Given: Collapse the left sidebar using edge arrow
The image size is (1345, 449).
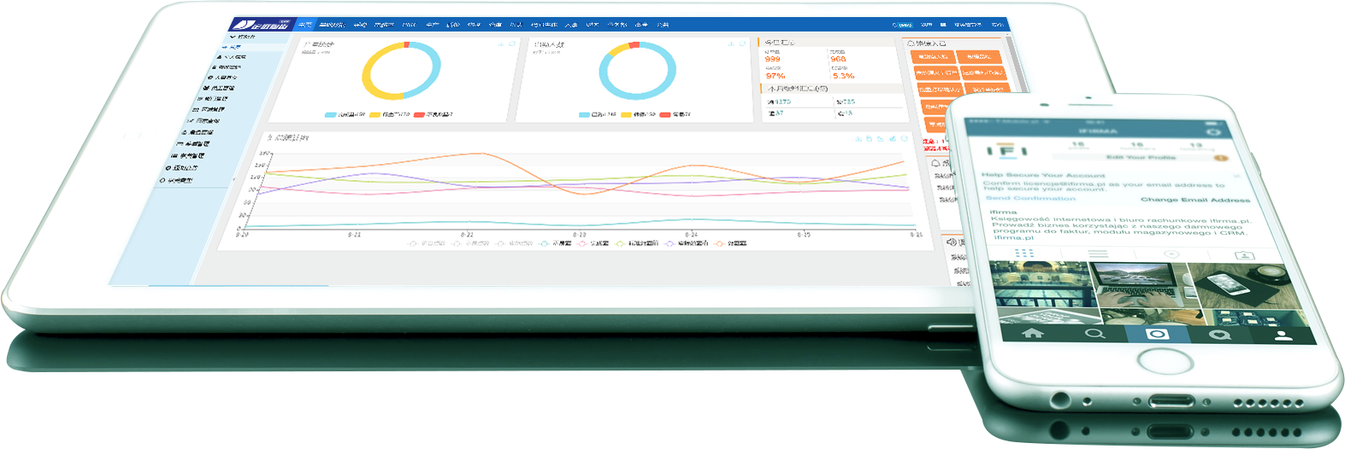Looking at the screenshot, I should click(x=233, y=179).
